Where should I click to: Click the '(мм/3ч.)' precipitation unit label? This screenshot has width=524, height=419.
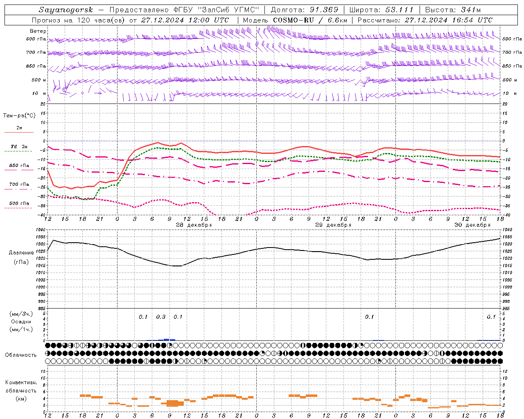[x=21, y=314]
